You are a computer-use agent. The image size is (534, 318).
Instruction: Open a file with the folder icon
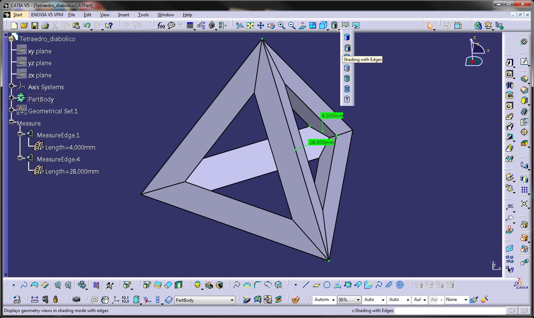click(x=24, y=26)
